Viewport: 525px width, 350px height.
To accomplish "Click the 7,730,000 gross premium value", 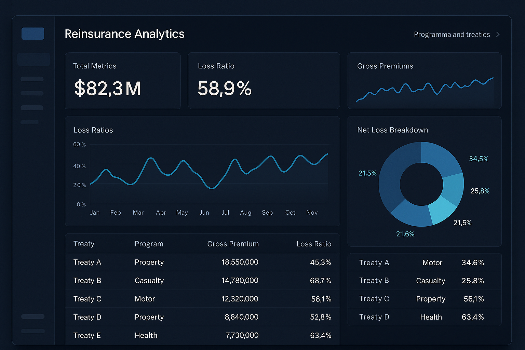I will click(242, 335).
